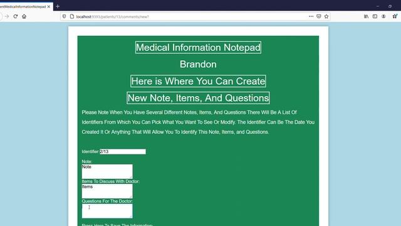Focus the Items To Discuss With Doctor box
This screenshot has width=401, height=226.
(x=107, y=191)
